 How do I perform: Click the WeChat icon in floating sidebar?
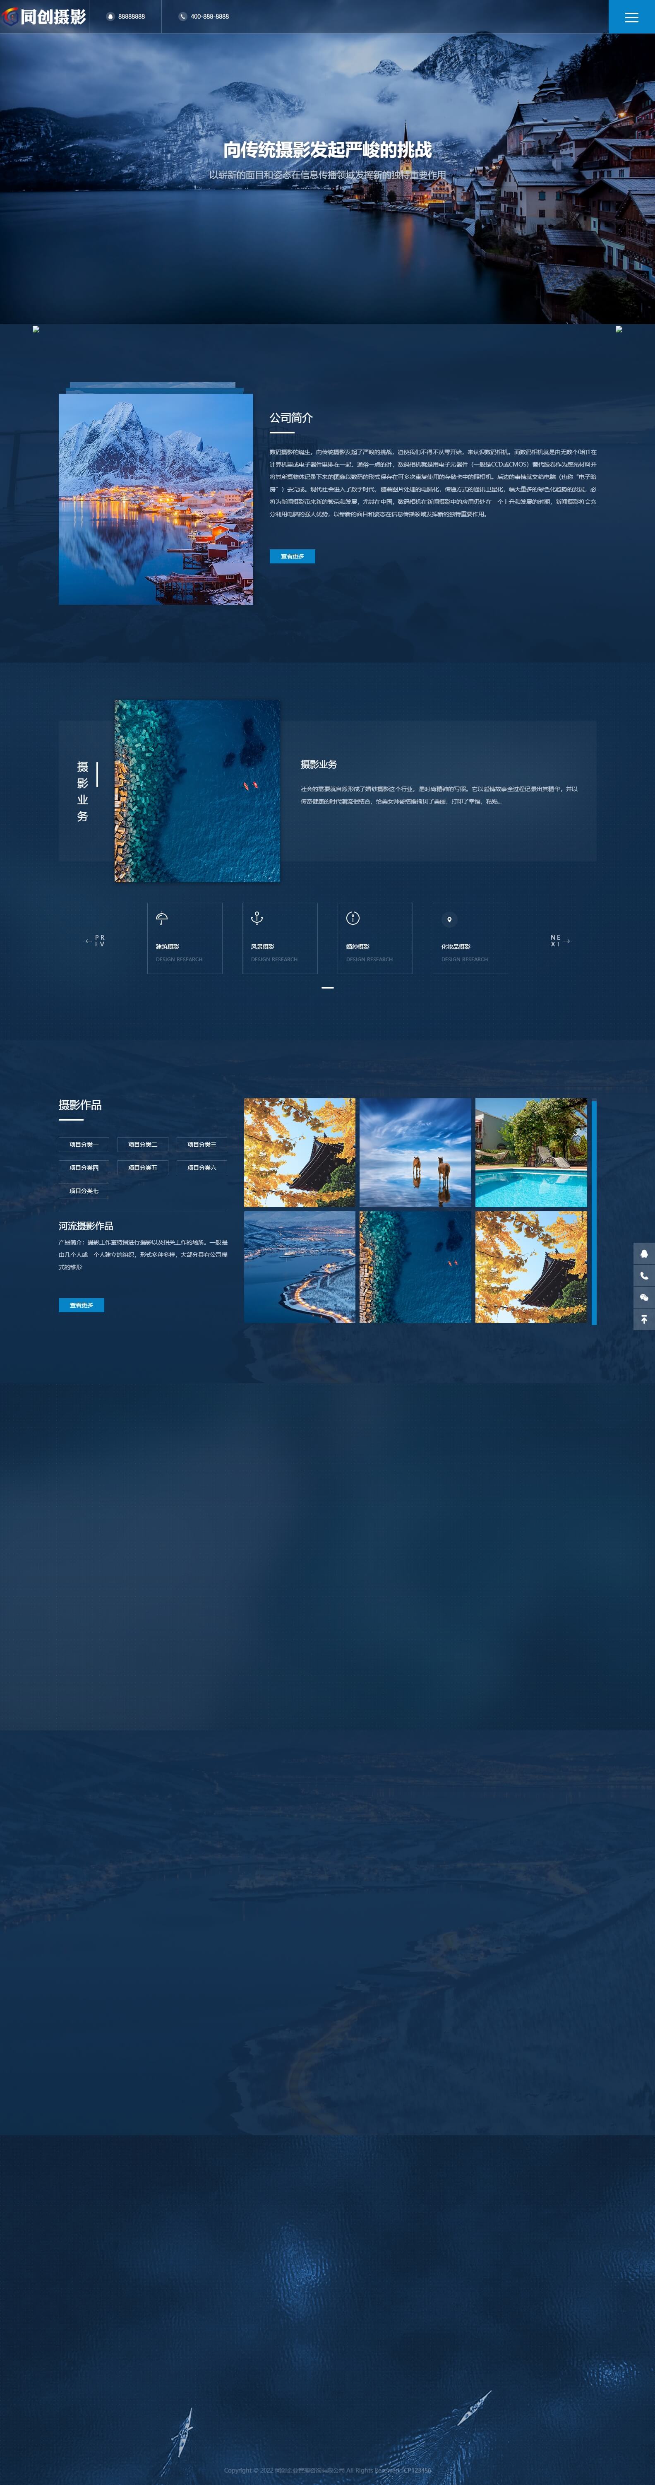(644, 1297)
